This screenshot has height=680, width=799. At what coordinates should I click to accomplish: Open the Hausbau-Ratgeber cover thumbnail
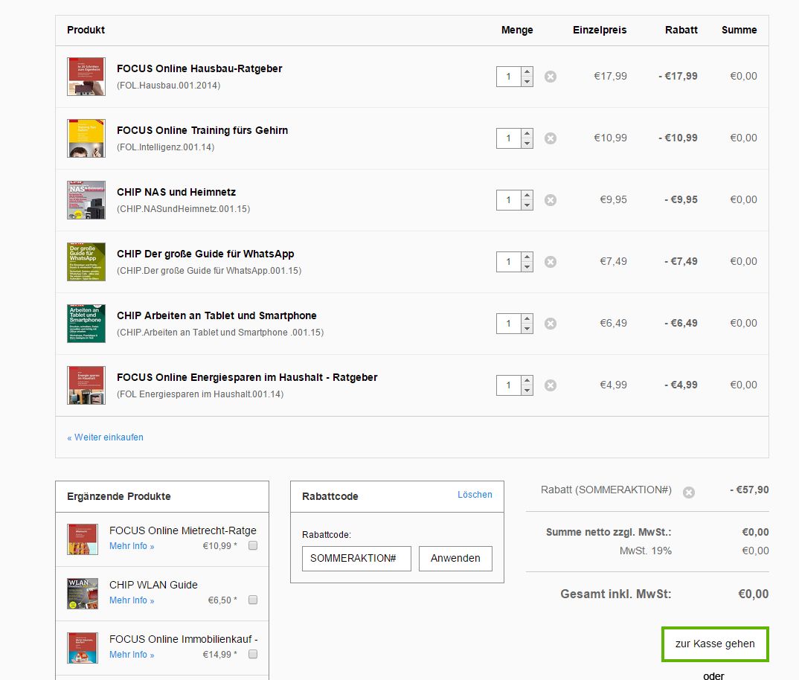[86, 77]
